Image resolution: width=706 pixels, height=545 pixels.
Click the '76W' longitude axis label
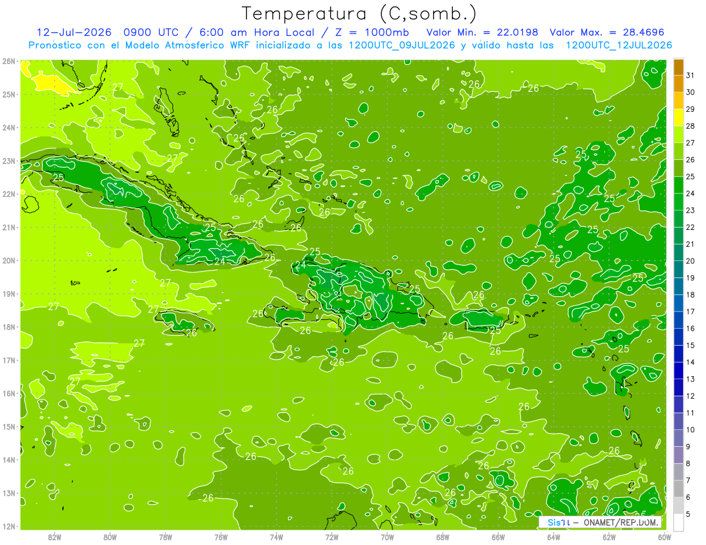221,537
